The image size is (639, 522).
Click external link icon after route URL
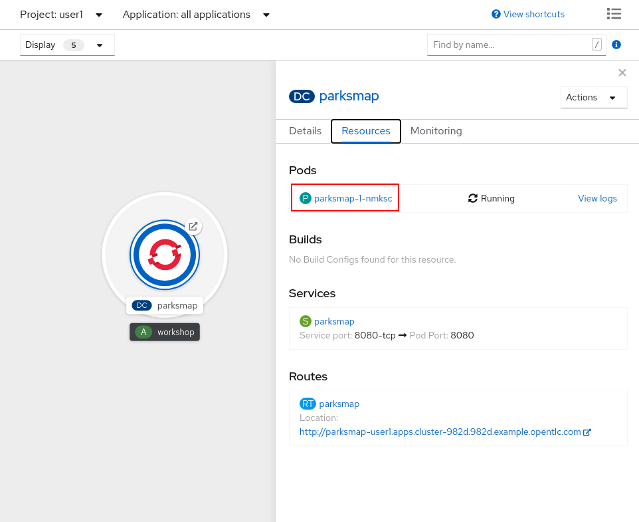tap(587, 432)
